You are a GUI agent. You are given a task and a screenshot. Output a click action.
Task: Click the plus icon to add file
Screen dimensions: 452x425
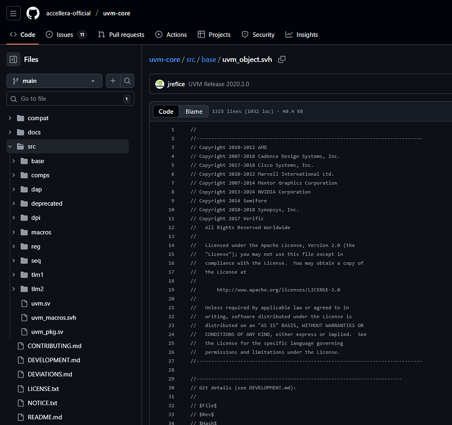(113, 81)
